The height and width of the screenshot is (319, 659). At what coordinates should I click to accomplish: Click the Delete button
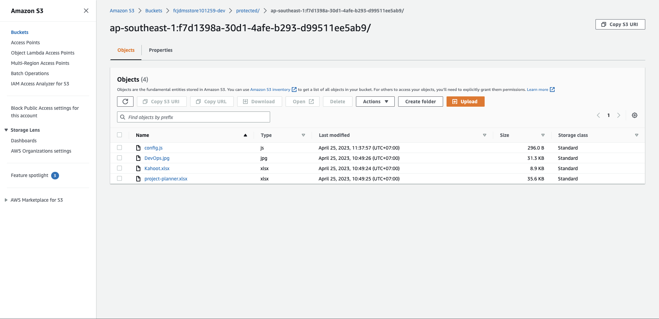pos(338,102)
